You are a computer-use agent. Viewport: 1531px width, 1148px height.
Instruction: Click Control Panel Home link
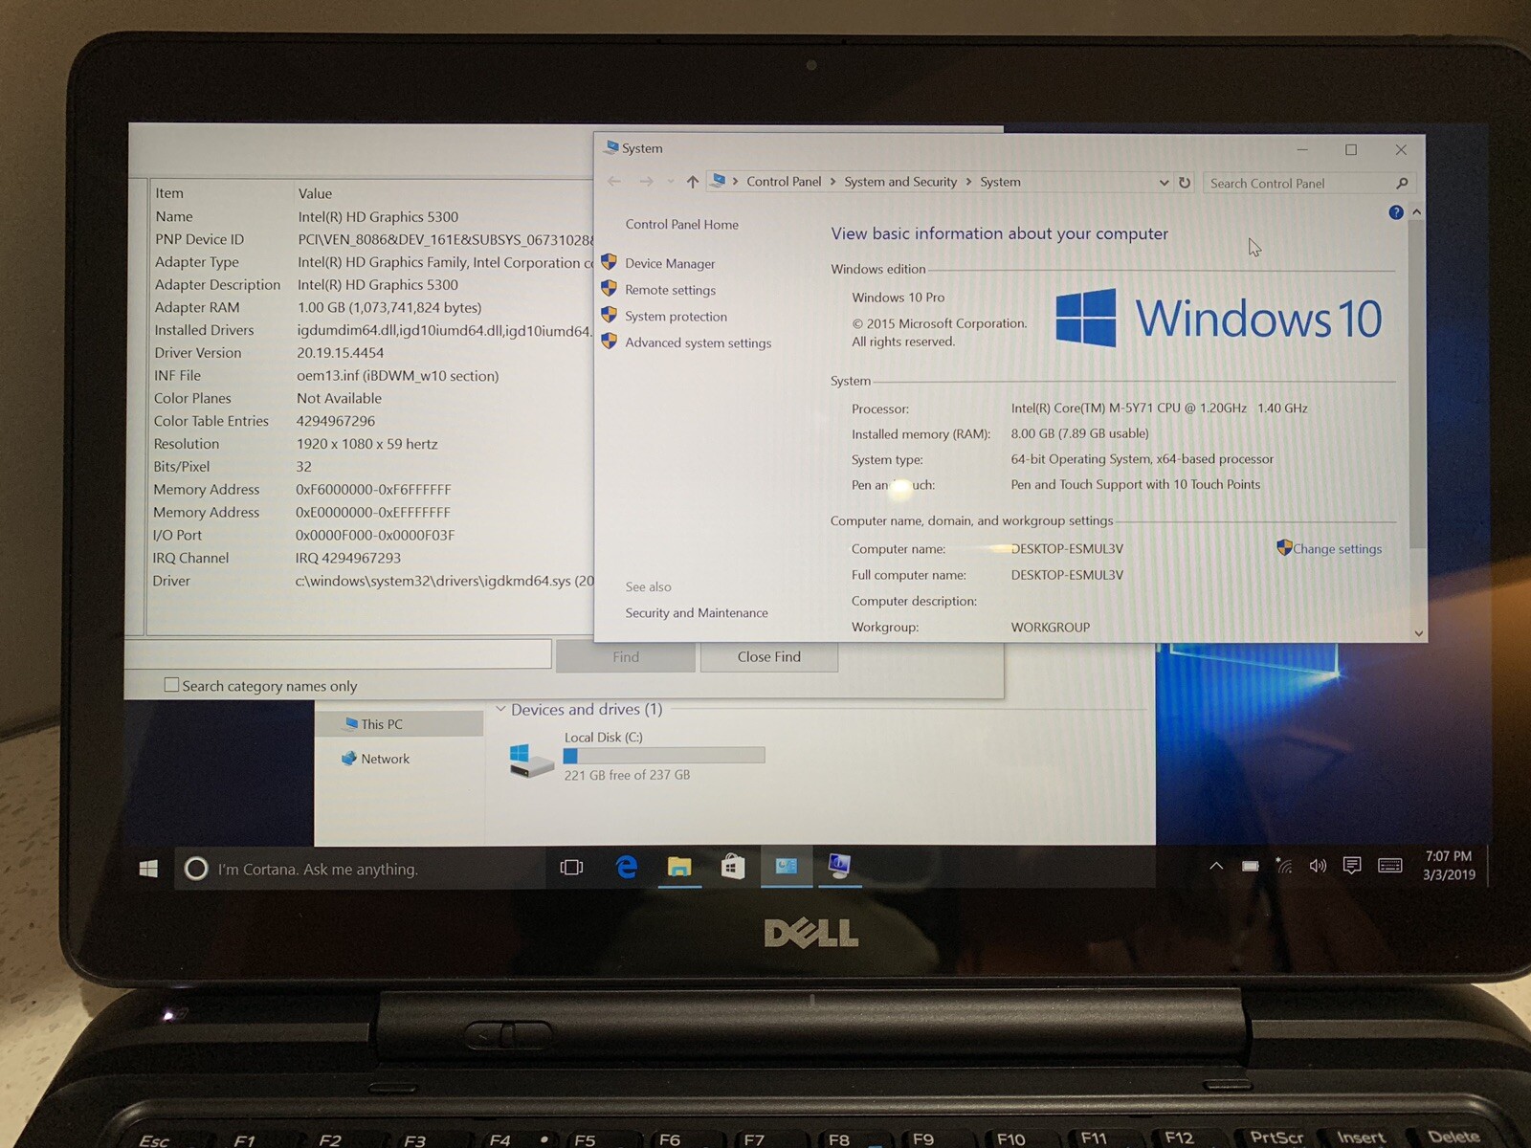(681, 225)
